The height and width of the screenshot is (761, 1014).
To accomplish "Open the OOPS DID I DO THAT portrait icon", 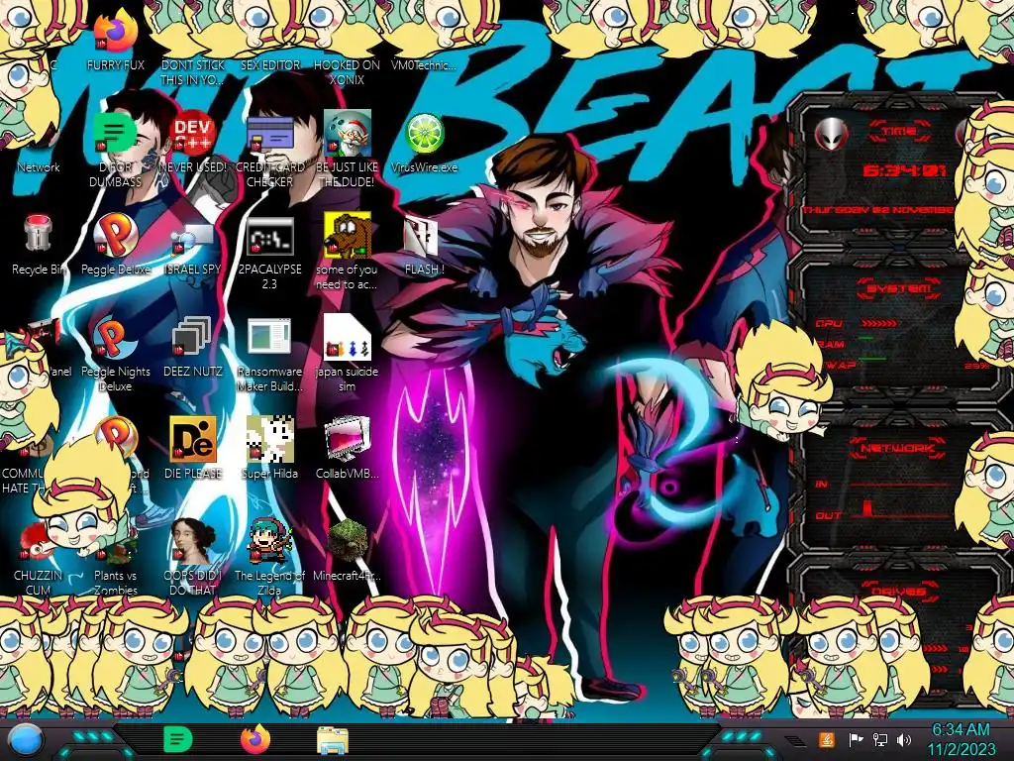I will (x=192, y=542).
